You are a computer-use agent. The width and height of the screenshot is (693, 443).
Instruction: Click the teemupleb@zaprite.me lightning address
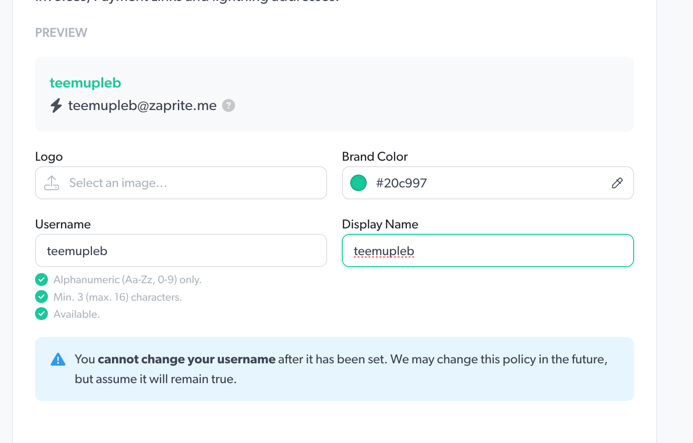(x=142, y=105)
